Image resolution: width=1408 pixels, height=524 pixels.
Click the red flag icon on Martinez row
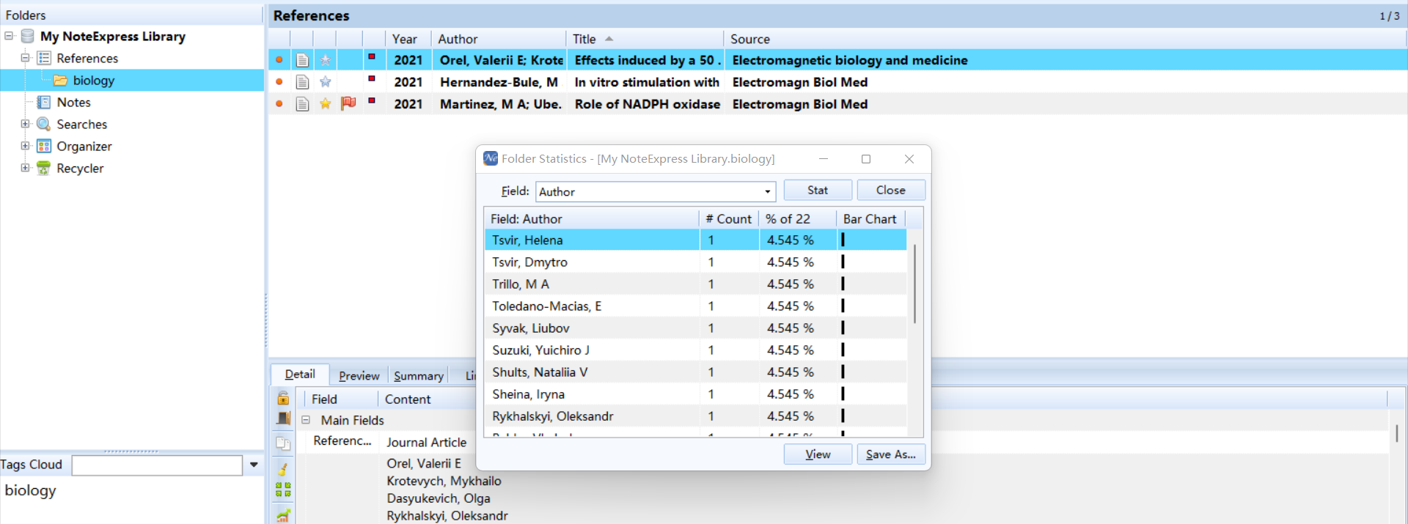pos(348,103)
